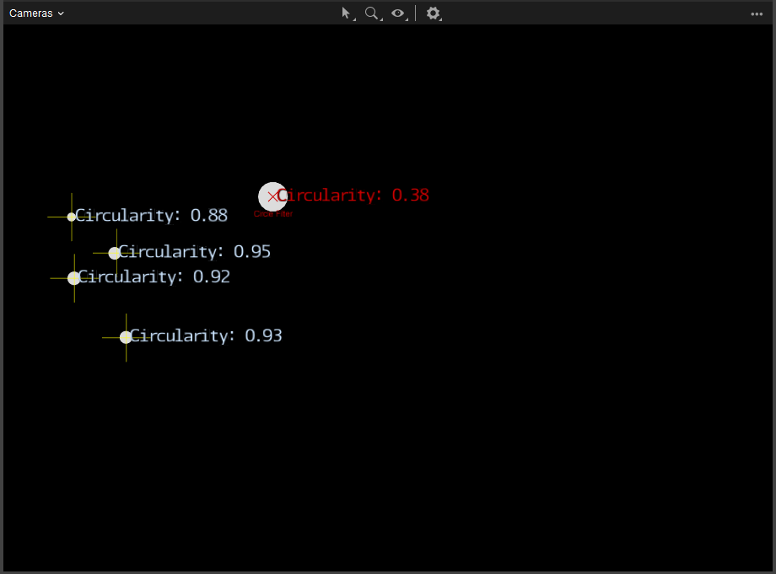Click the red X rejected marker
776x574 pixels.
(x=272, y=196)
